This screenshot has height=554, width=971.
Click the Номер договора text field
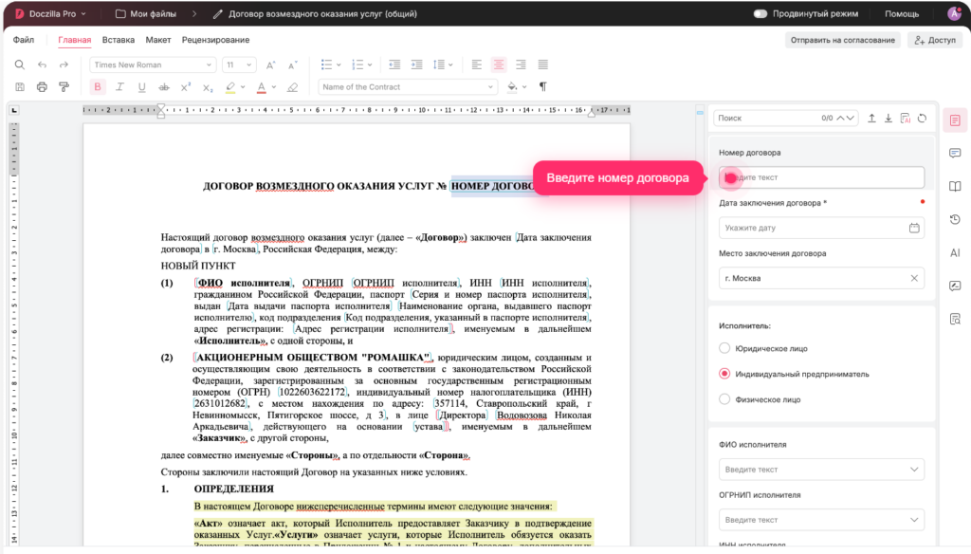[x=822, y=177]
